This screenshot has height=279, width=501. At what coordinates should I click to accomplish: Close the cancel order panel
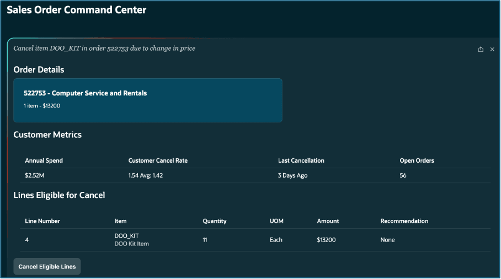pos(492,49)
